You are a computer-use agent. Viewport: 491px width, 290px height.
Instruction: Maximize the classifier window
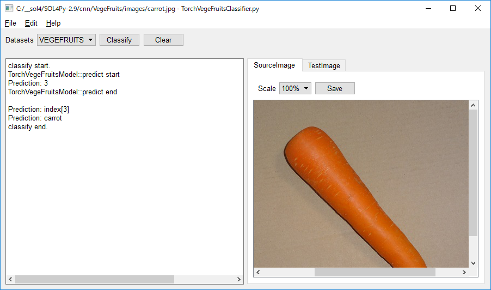coord(453,9)
